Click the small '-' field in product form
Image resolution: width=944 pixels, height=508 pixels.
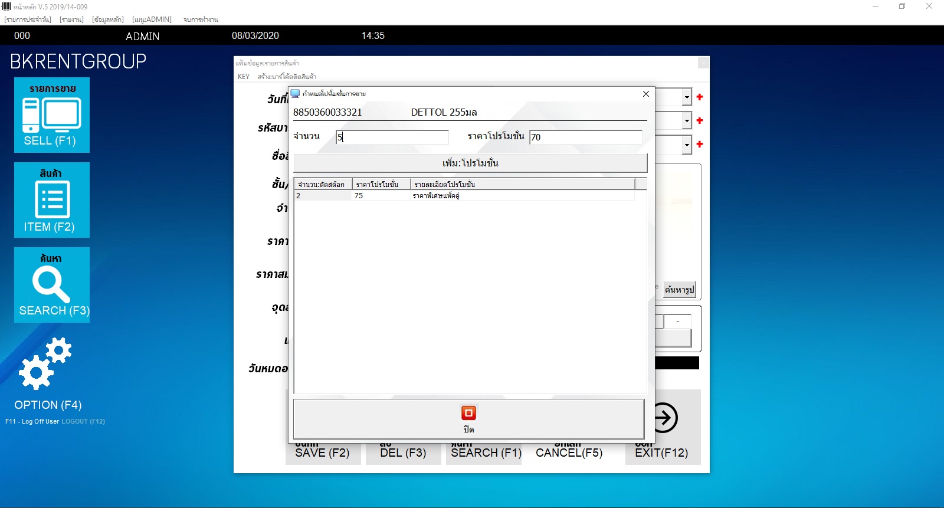coord(677,322)
